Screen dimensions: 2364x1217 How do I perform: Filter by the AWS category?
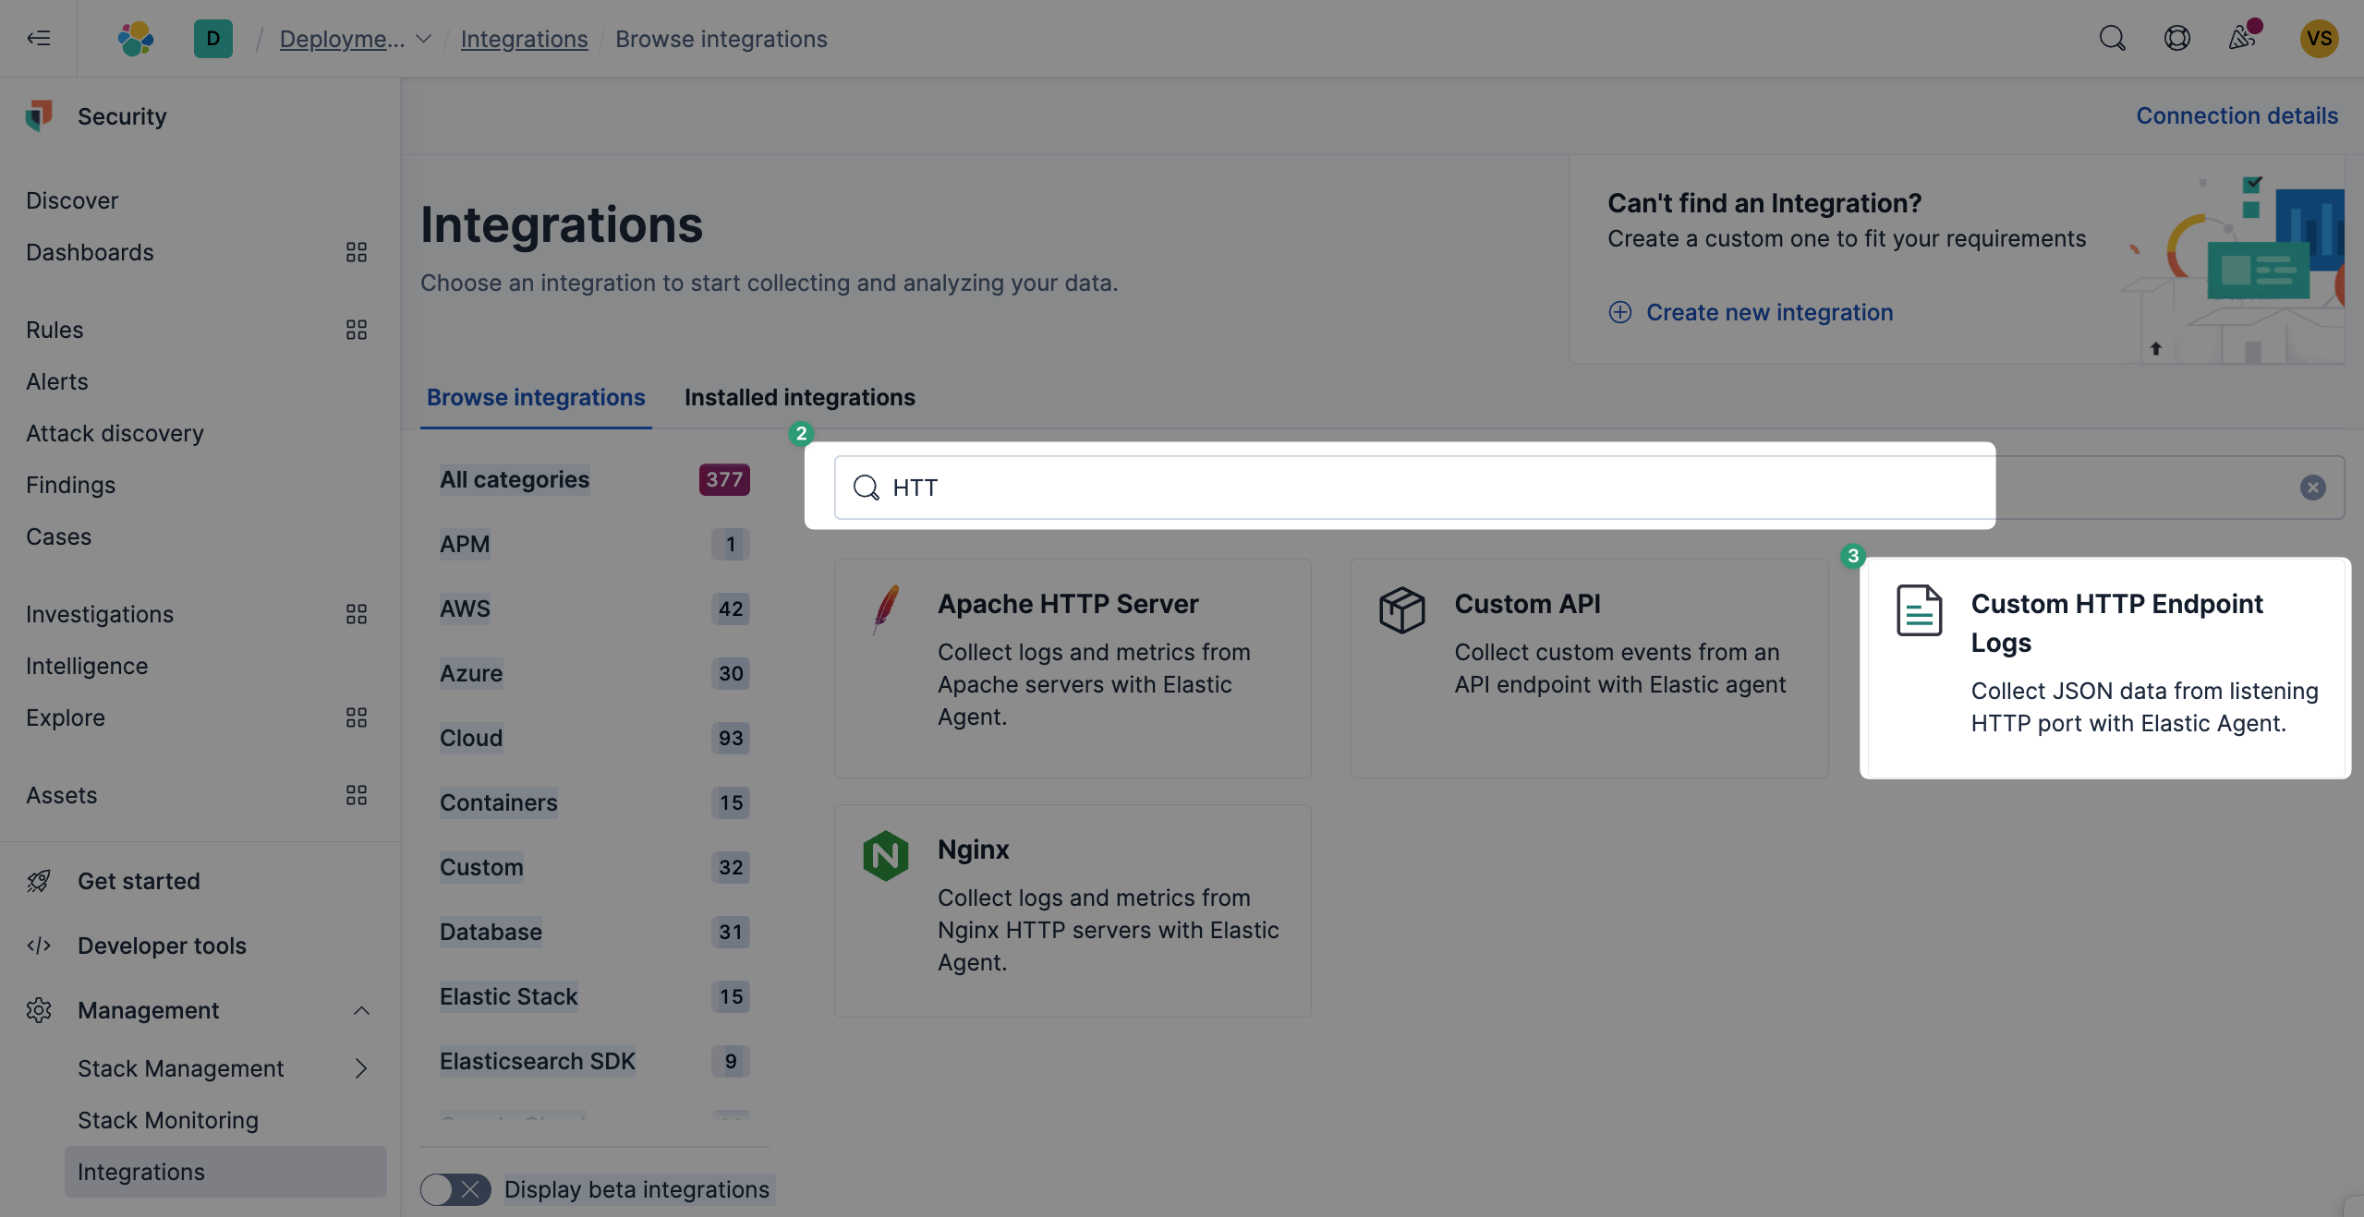[x=465, y=608]
